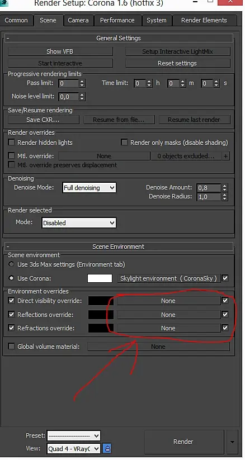
Task: Uncheck Direct visibility override checkbox
Action: tap(11, 301)
